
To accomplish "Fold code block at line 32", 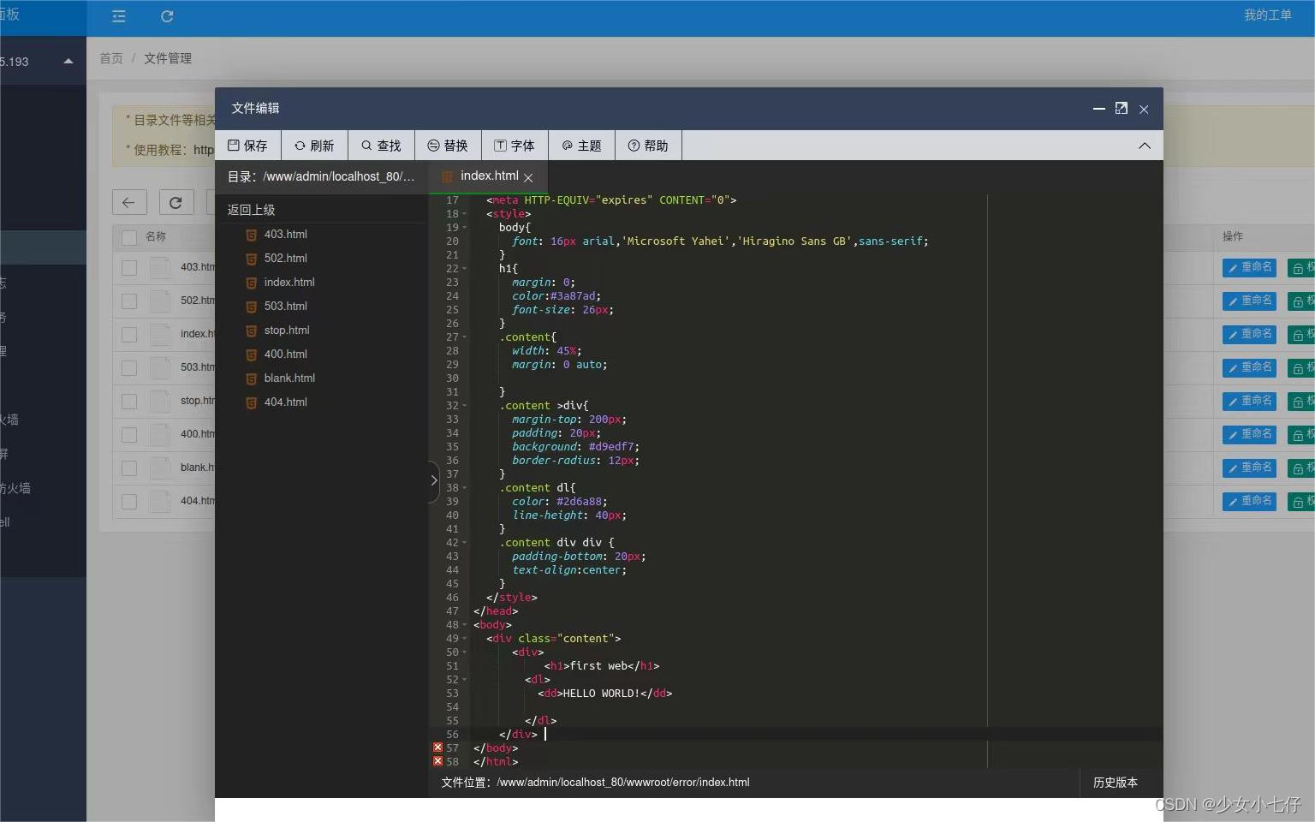I will [x=464, y=406].
